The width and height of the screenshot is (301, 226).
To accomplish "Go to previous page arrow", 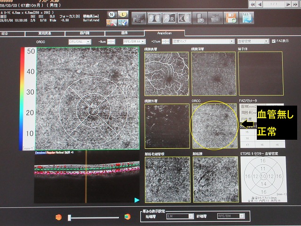I will [260, 4].
